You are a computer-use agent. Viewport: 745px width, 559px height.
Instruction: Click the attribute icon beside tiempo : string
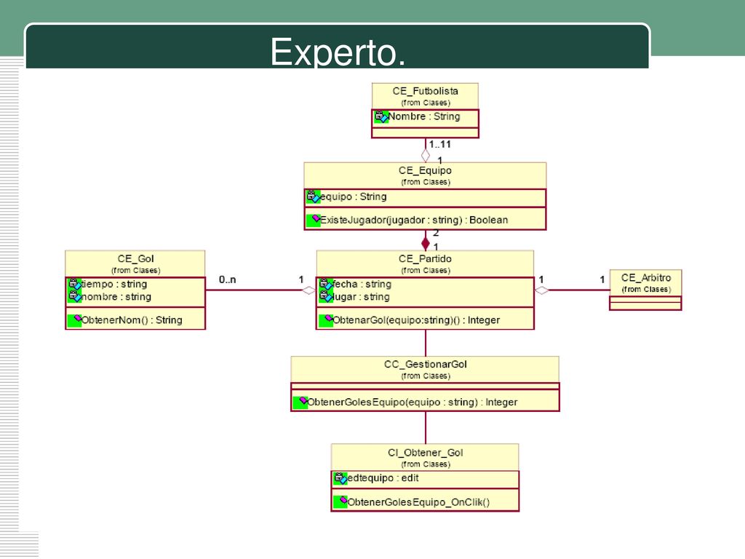click(x=75, y=284)
